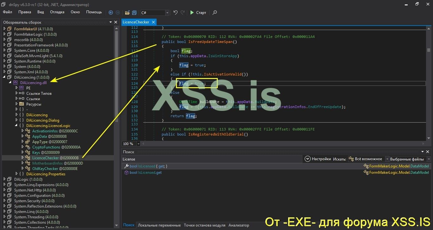The height and width of the screenshot is (230, 433).
Task: Switch to the Анализатор tab
Action: pyautogui.click(x=239, y=225)
